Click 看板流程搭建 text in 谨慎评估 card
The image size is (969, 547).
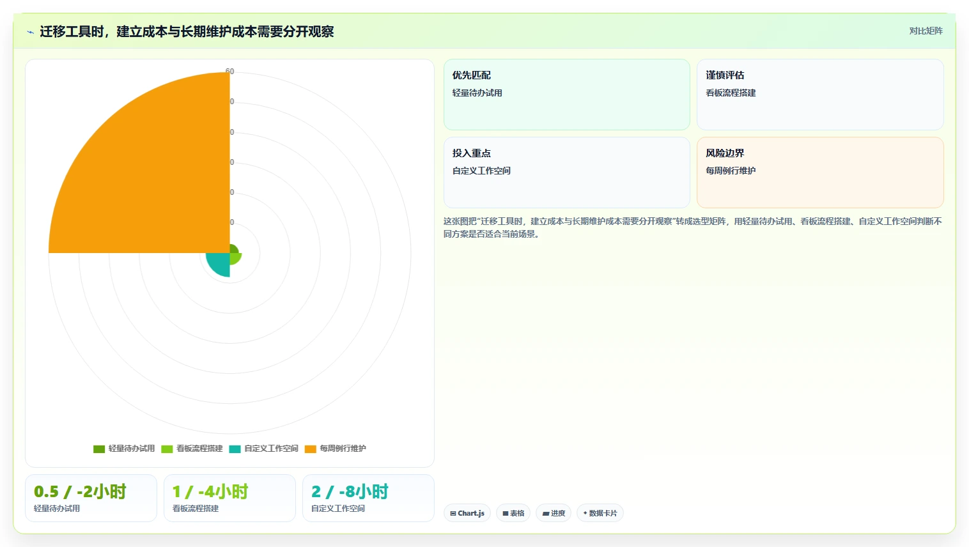731,93
